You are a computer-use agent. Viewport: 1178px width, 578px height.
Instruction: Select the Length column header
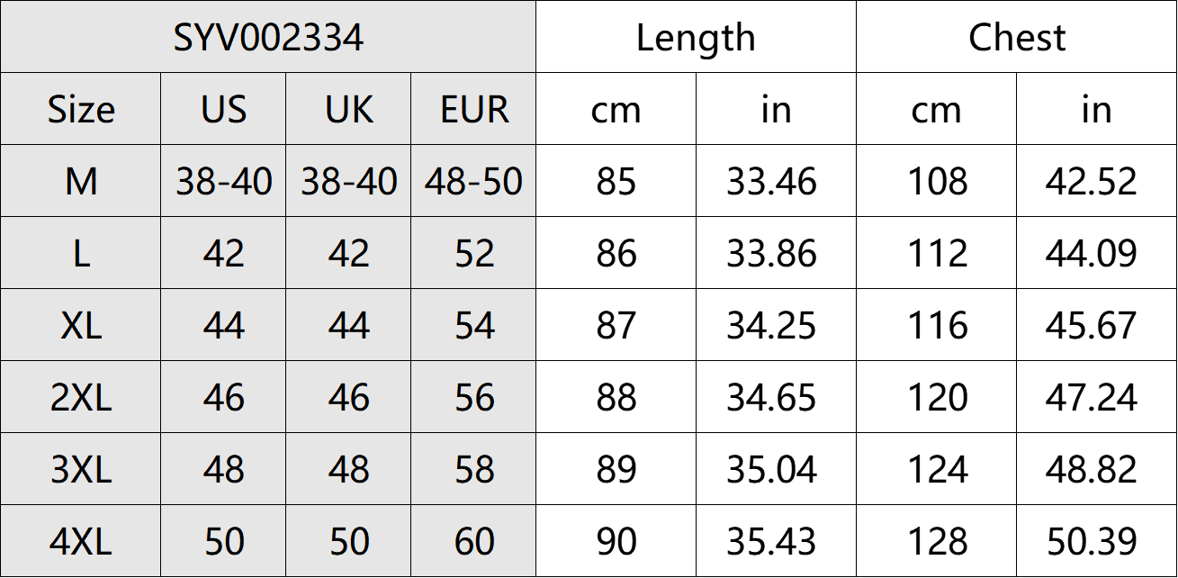[x=696, y=38]
